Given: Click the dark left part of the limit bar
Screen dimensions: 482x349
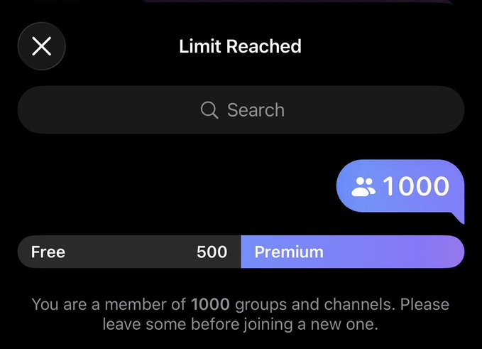Looking at the screenshot, I should point(129,252).
